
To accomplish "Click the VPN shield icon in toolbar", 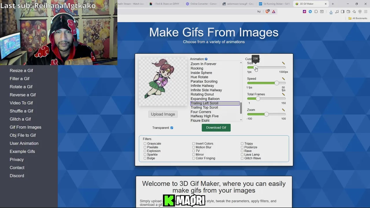I will pyautogui.click(x=360, y=12).
